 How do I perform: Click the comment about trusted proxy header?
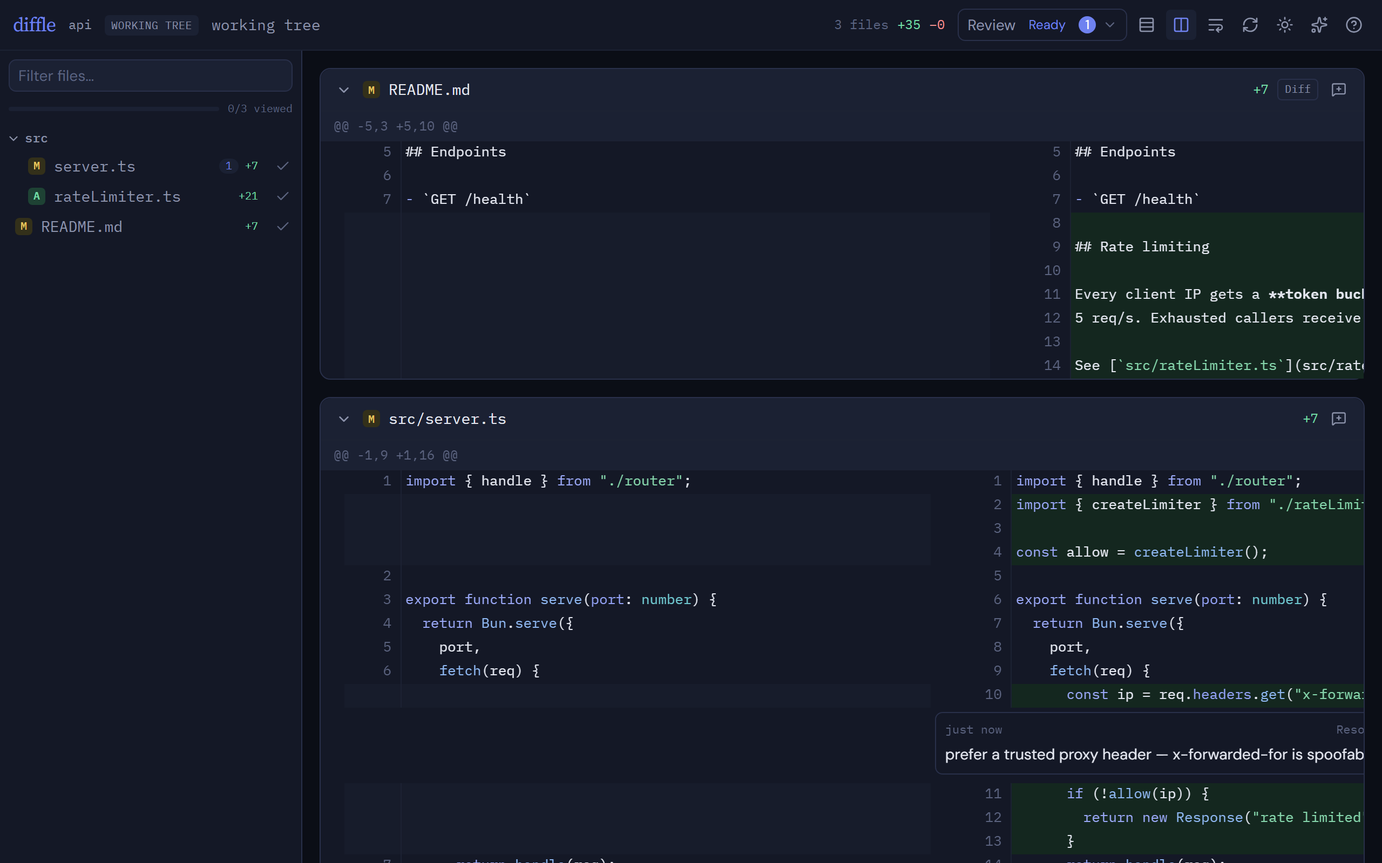(x=1154, y=755)
